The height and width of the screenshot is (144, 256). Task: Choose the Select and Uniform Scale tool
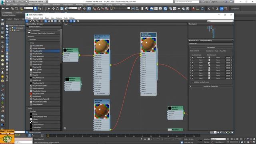point(62,8)
